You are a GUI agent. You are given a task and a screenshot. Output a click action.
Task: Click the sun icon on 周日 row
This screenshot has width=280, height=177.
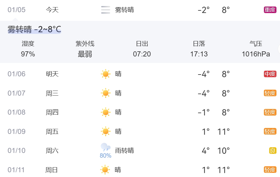click(105, 170)
